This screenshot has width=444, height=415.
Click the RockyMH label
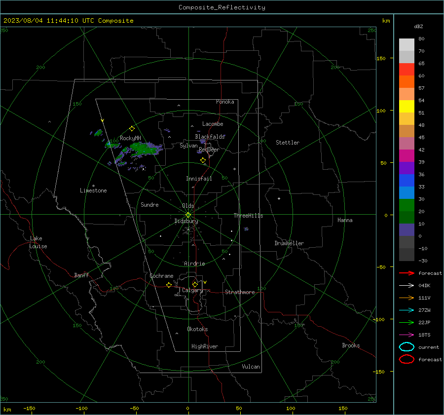pos(130,138)
